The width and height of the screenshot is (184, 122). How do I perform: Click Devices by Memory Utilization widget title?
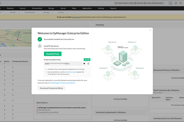pyautogui.click(x=167, y=70)
